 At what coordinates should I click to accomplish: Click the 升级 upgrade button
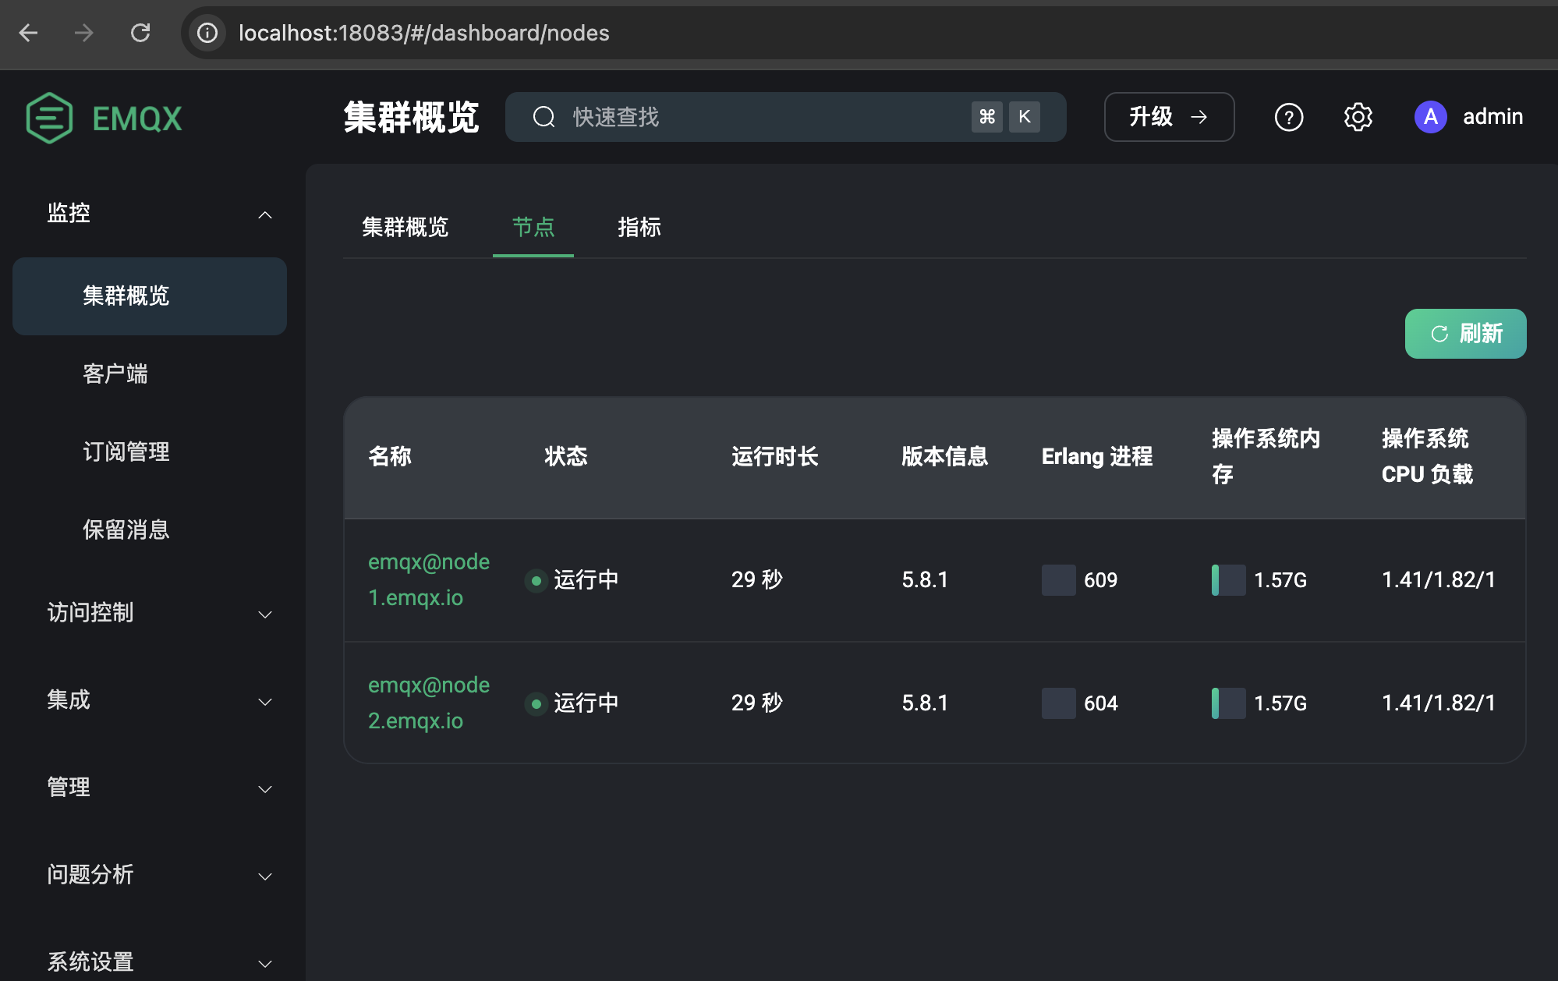point(1169,117)
